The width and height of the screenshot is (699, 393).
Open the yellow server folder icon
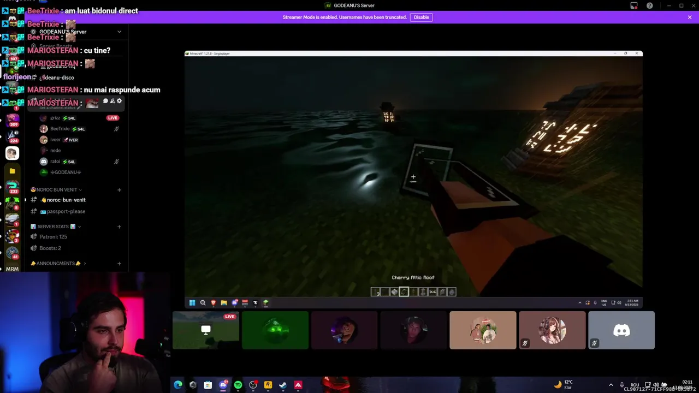12,171
